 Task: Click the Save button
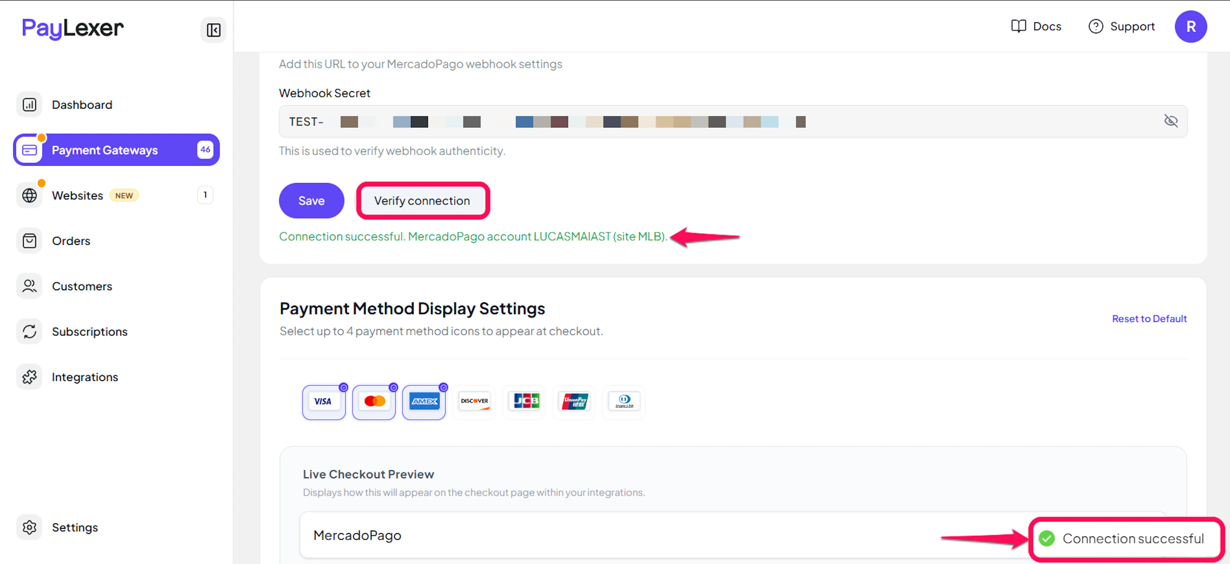311,200
